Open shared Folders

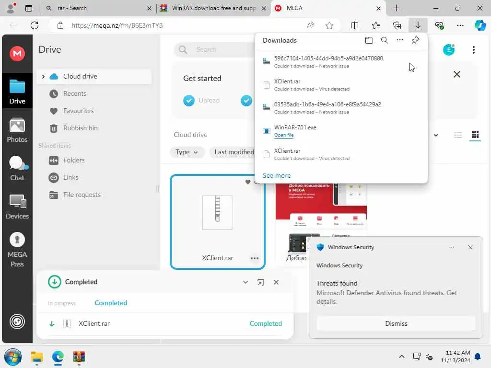74,160
